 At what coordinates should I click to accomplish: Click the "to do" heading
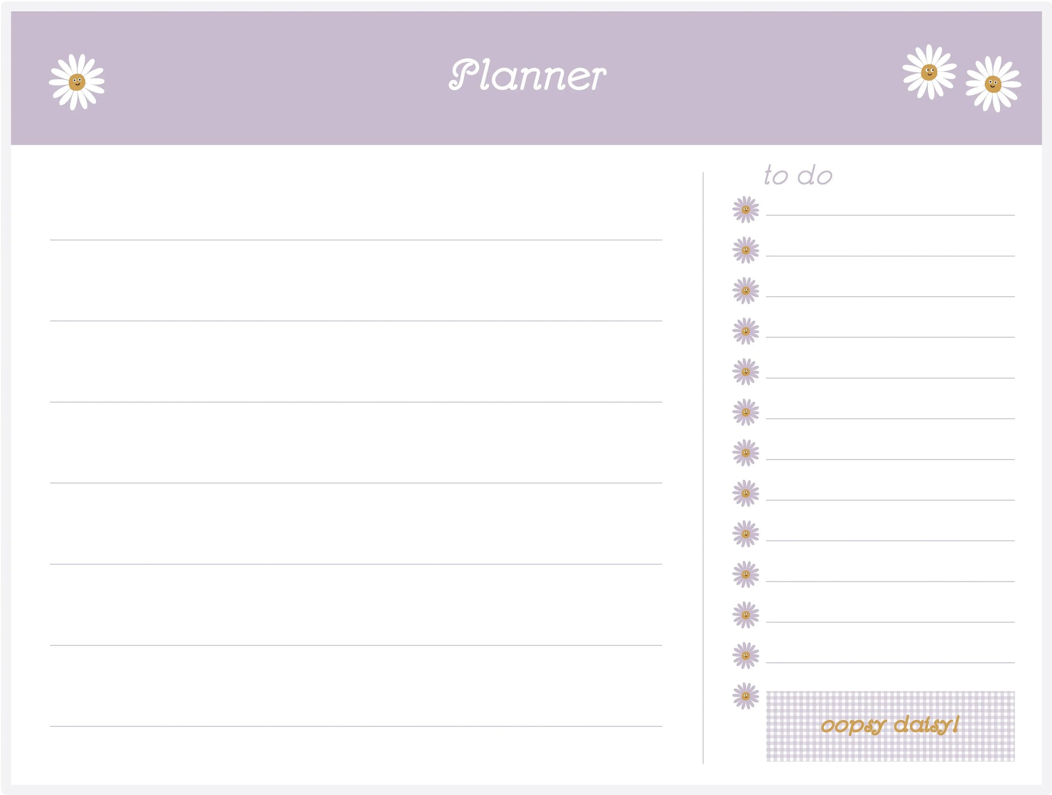(798, 176)
